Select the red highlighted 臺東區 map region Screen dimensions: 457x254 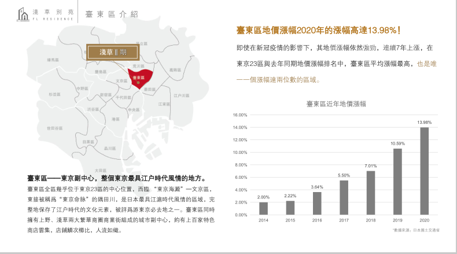point(139,78)
